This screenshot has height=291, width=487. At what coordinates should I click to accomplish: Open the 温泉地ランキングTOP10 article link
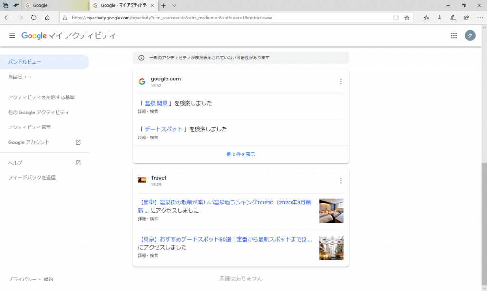[x=224, y=206]
